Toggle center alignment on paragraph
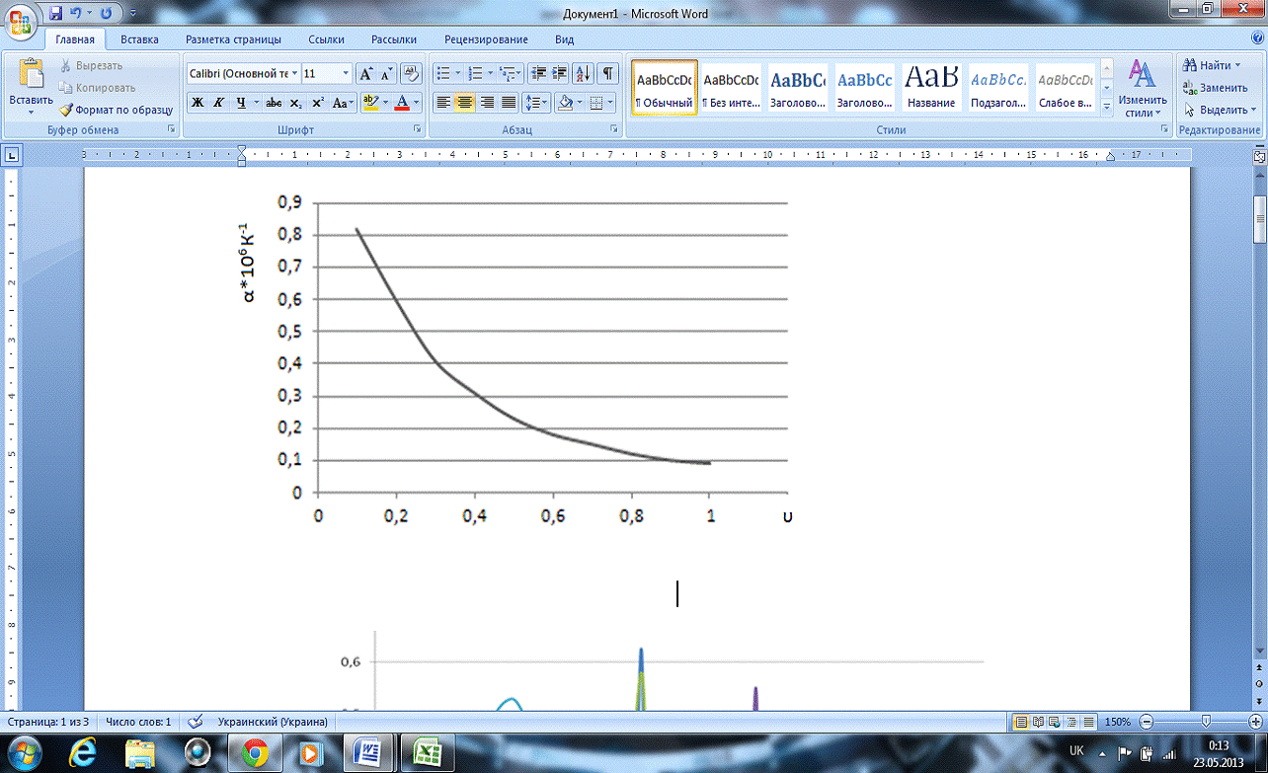1268x773 pixels. [464, 103]
